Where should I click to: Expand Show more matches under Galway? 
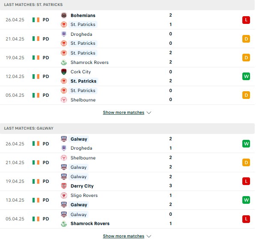tap(124, 236)
